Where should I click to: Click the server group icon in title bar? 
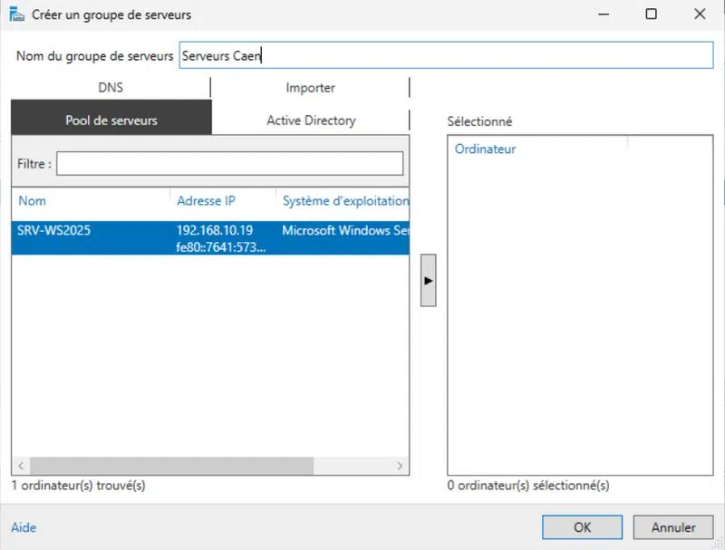tap(16, 15)
